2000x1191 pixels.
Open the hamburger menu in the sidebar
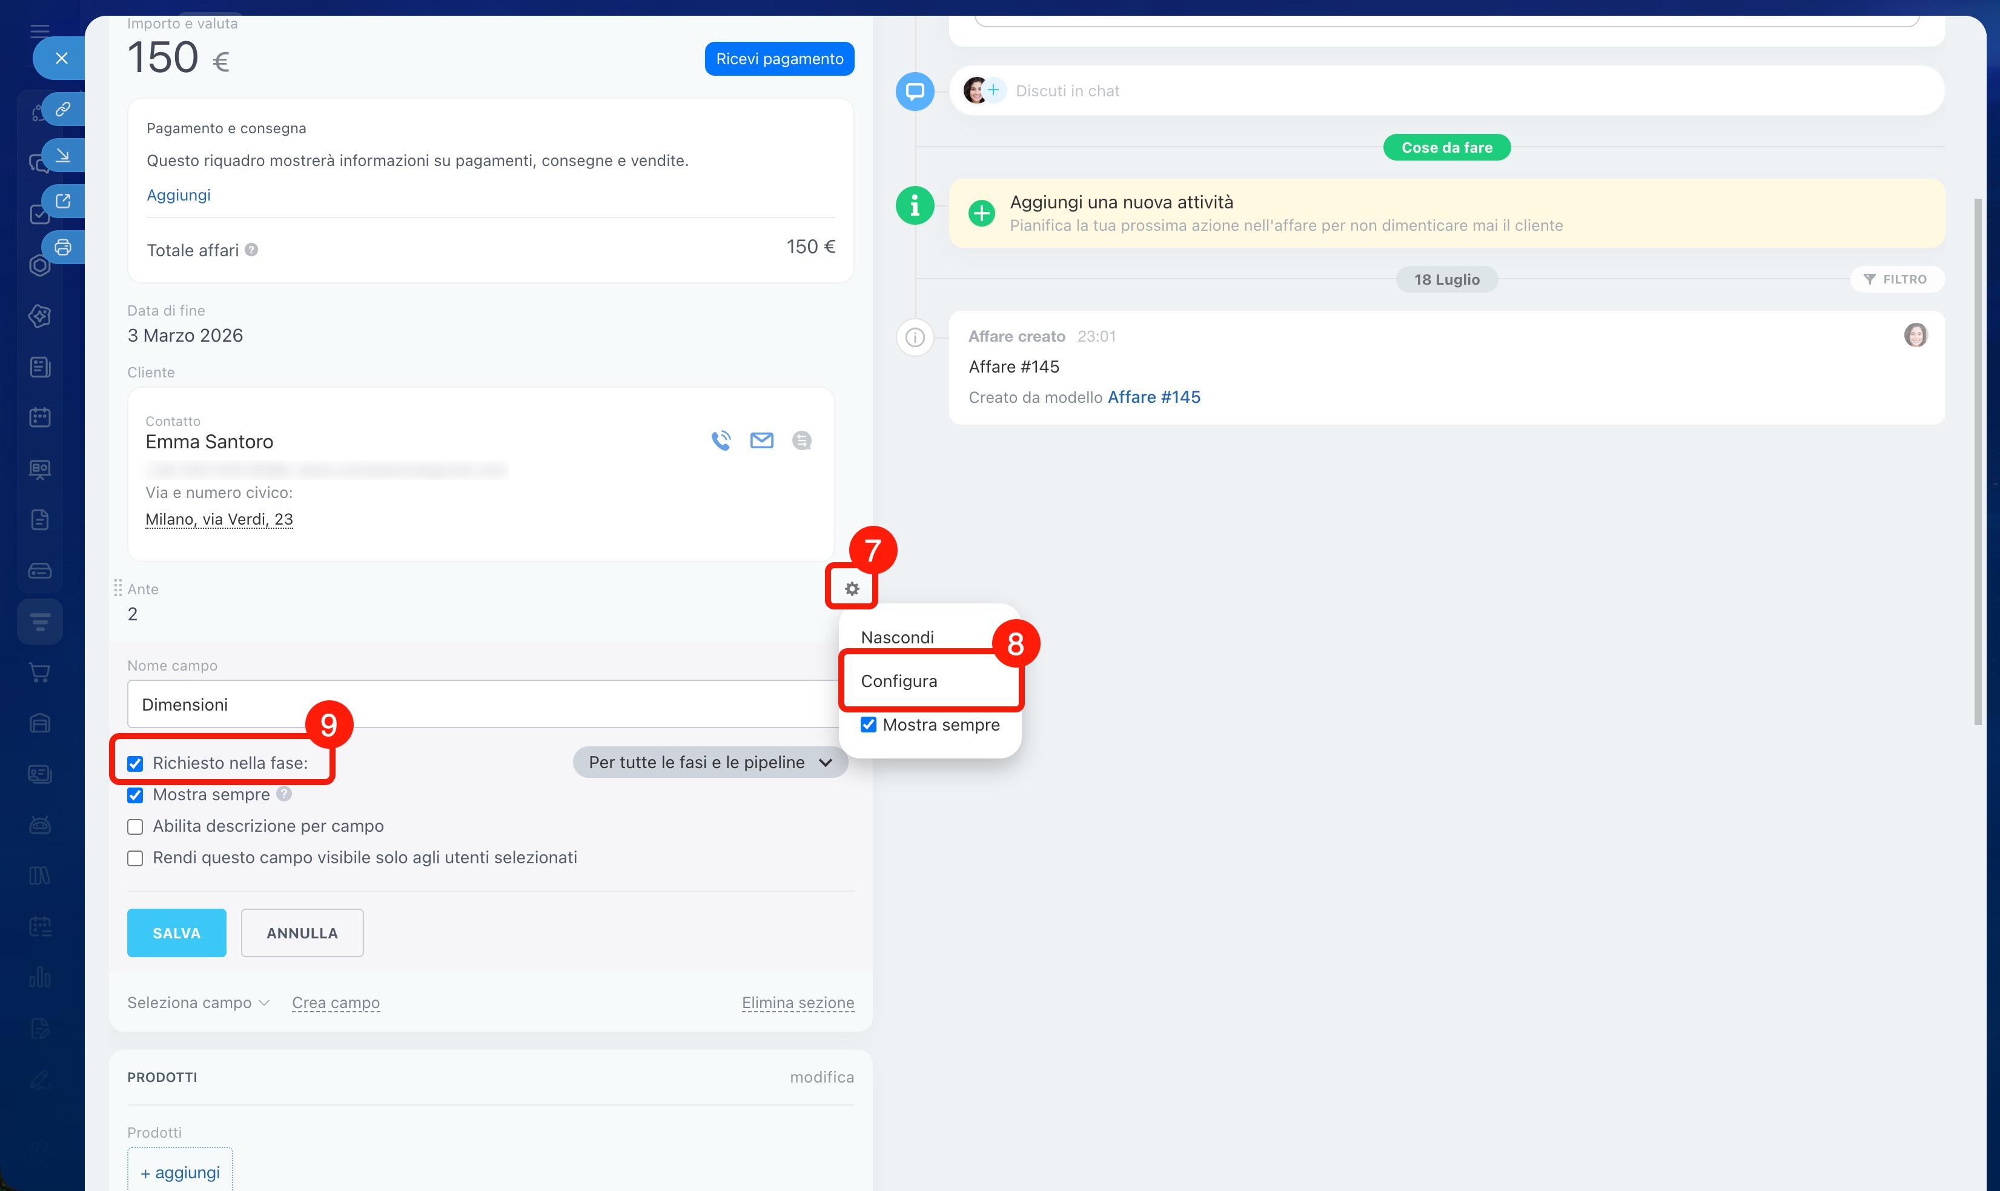(39, 30)
